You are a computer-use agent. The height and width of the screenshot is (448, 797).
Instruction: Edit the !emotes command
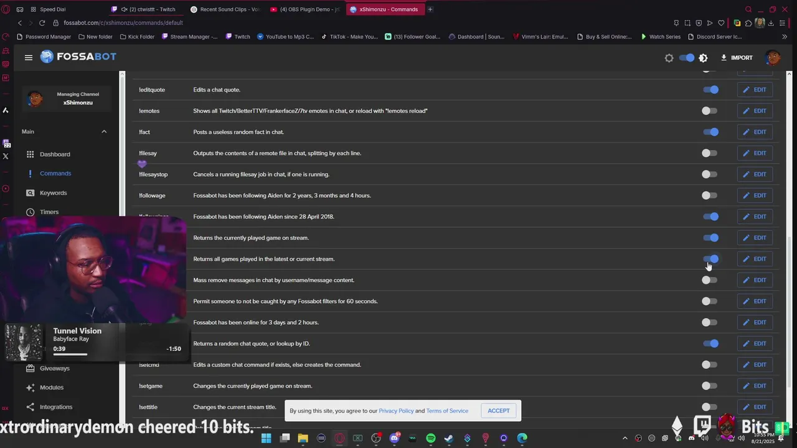point(755,111)
